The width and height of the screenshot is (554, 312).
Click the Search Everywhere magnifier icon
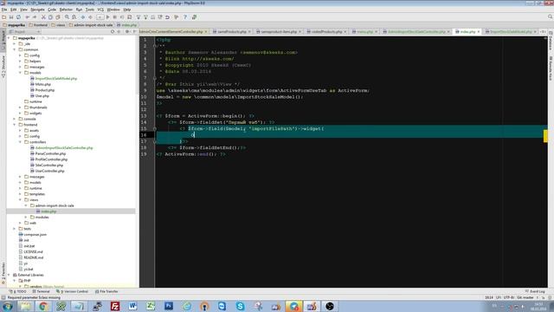click(x=551, y=16)
